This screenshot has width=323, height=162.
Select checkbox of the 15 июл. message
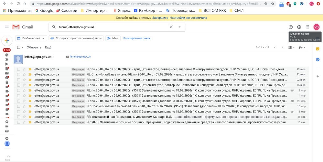point(18,85)
